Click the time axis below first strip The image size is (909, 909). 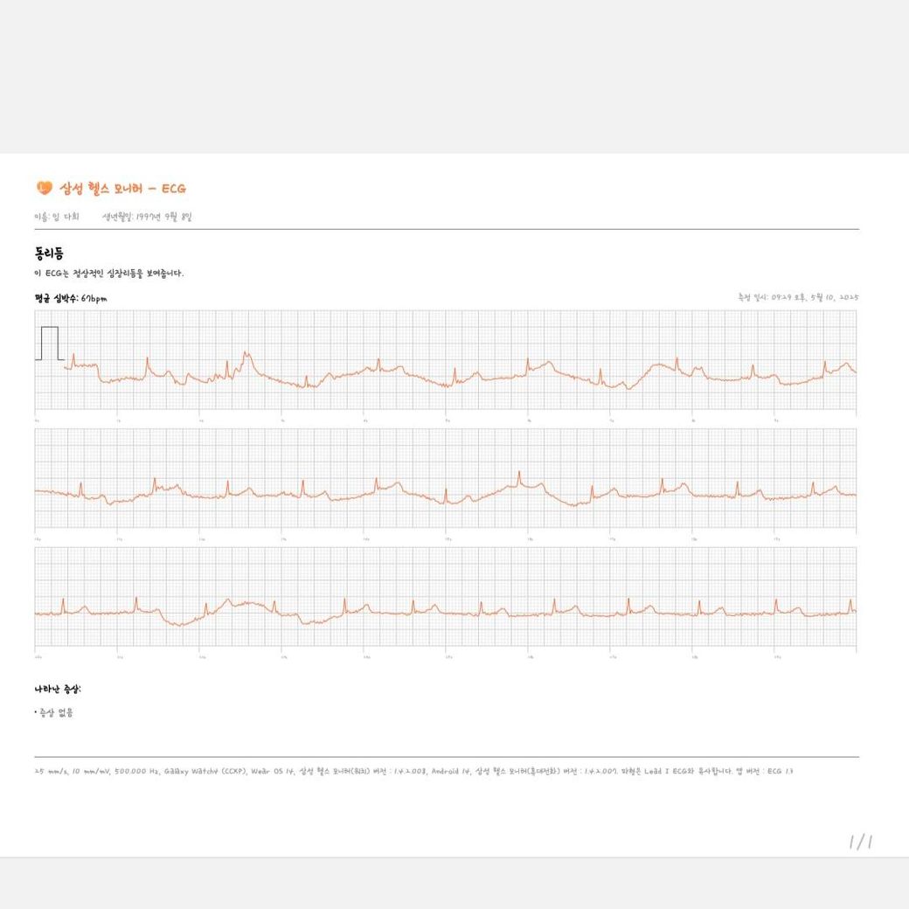[446, 420]
